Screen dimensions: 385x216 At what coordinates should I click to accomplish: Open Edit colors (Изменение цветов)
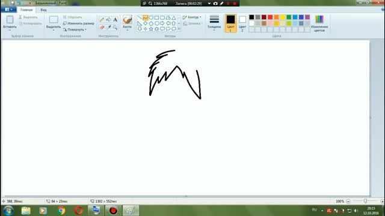[x=319, y=23]
